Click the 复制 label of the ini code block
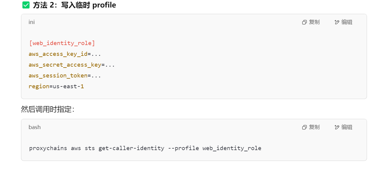 314,22
